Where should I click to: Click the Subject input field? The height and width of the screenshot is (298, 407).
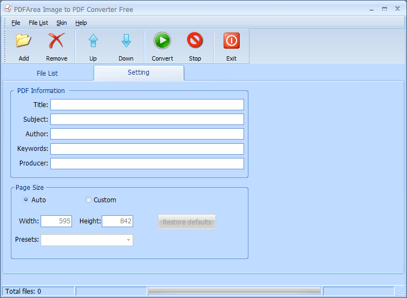pyautogui.click(x=147, y=120)
